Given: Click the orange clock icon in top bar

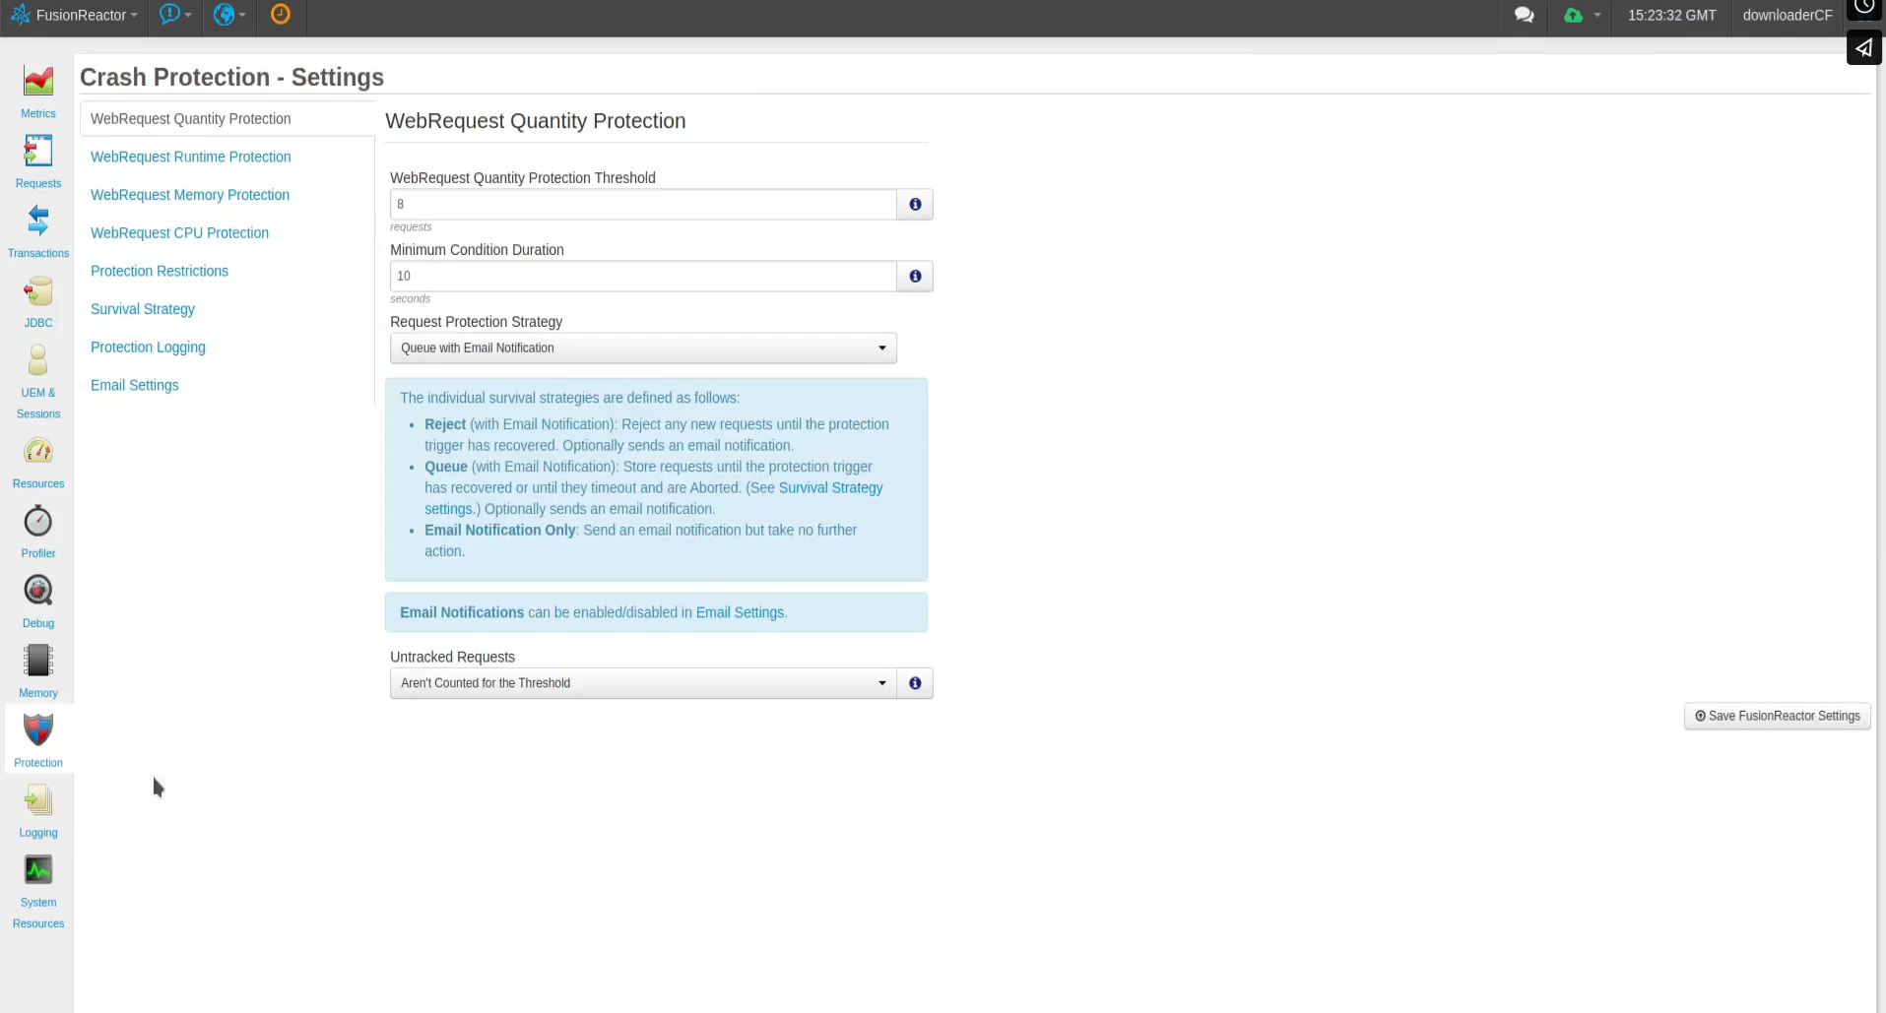Looking at the screenshot, I should [x=281, y=14].
